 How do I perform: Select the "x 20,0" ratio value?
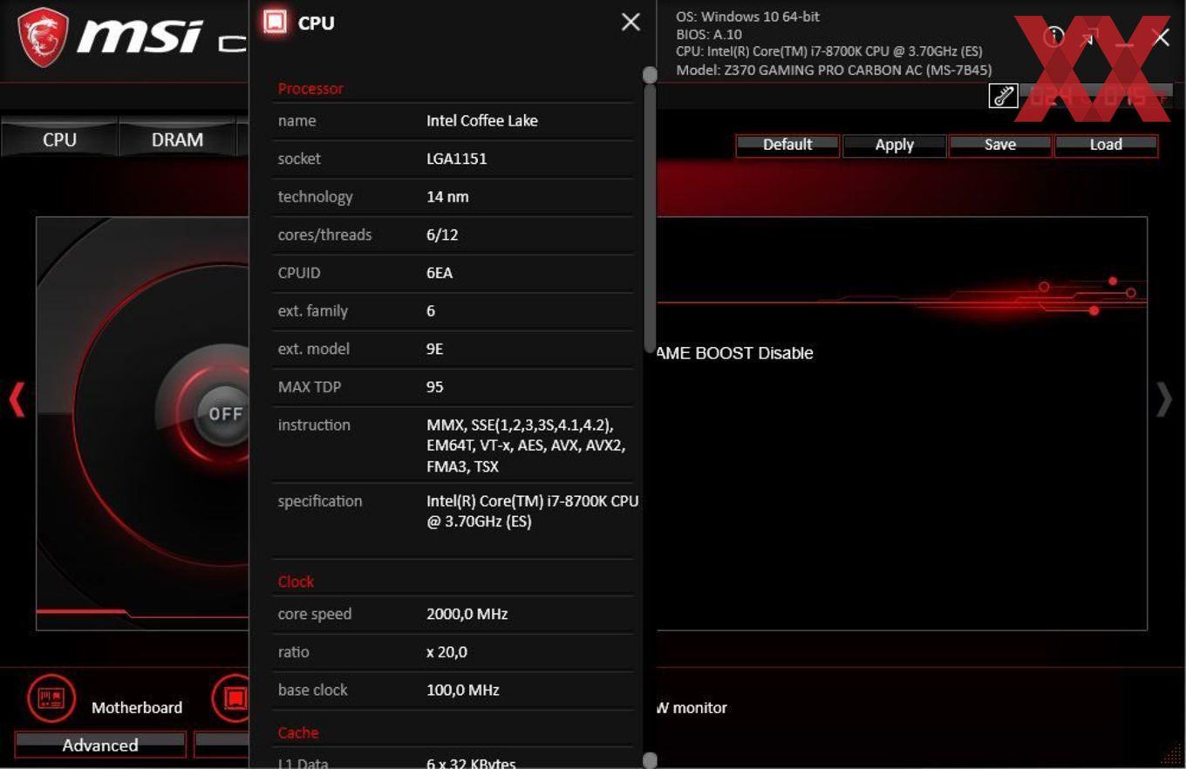coord(446,652)
